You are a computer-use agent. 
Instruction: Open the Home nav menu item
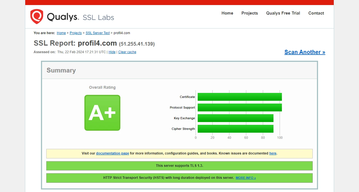[x=227, y=13]
